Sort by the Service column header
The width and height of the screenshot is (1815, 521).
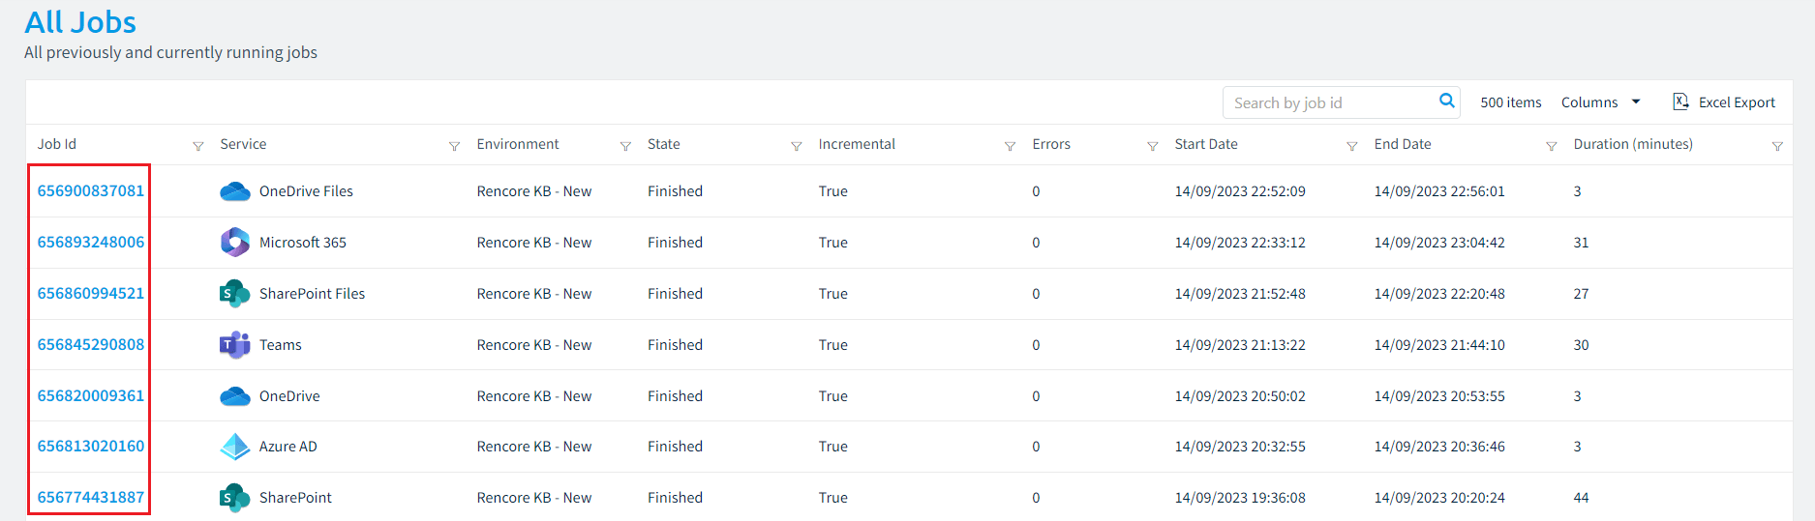243,144
